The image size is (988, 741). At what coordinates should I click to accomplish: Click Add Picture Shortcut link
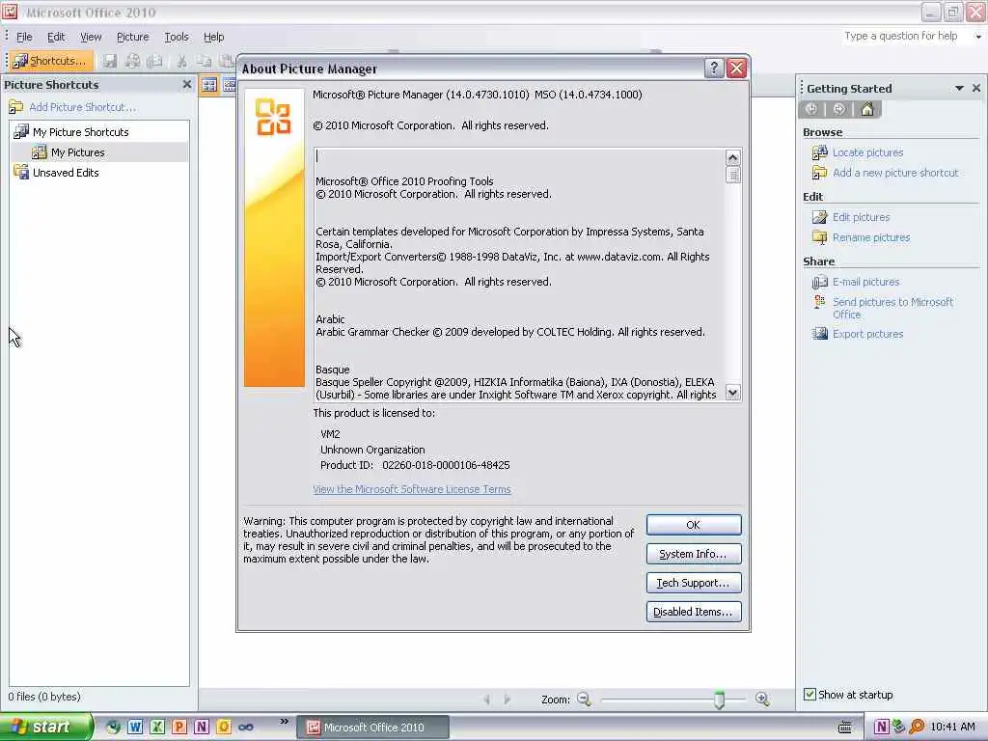click(x=82, y=107)
